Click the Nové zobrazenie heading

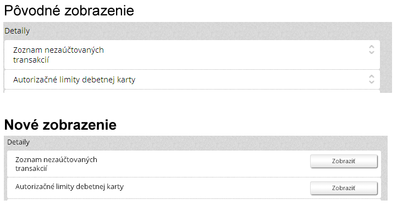coord(60,125)
